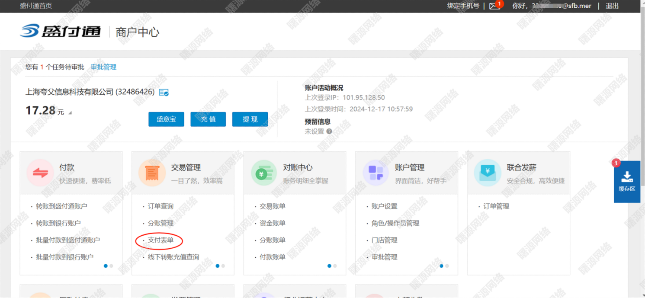The height and width of the screenshot is (298, 645).
Task: Click the 账户管理 card title
Action: click(x=410, y=167)
